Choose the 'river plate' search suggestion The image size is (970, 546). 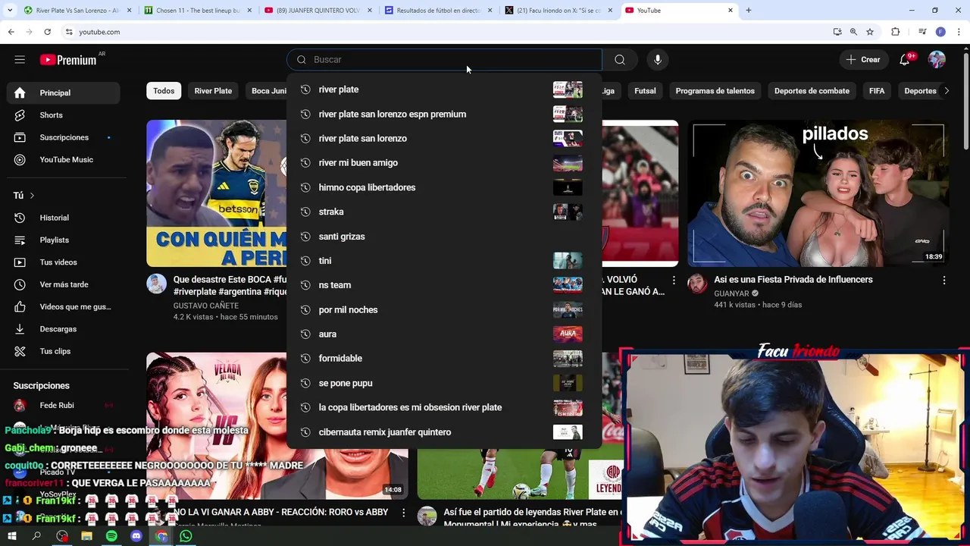tap(444, 89)
